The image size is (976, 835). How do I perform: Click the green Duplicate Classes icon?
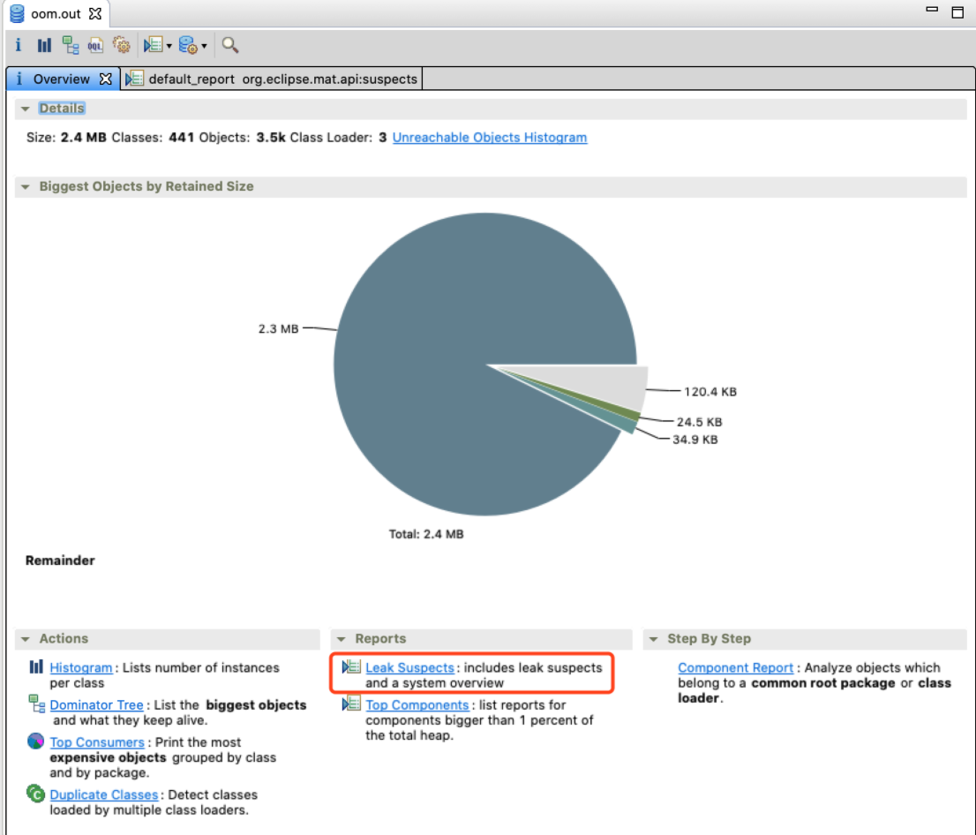35,794
